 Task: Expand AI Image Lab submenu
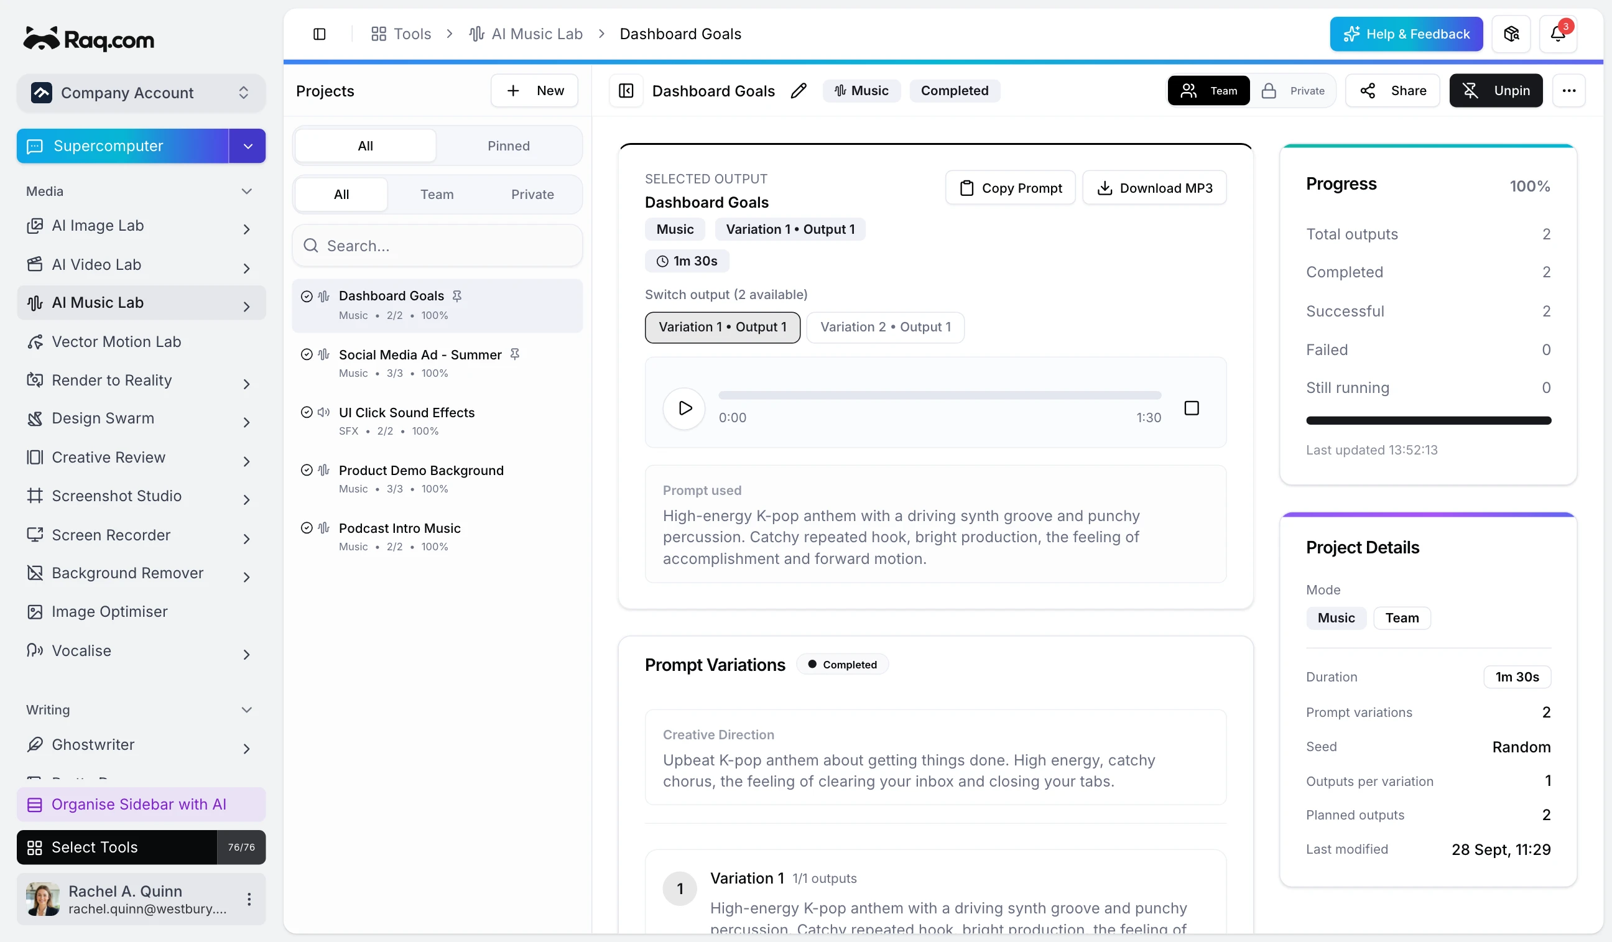click(x=246, y=229)
